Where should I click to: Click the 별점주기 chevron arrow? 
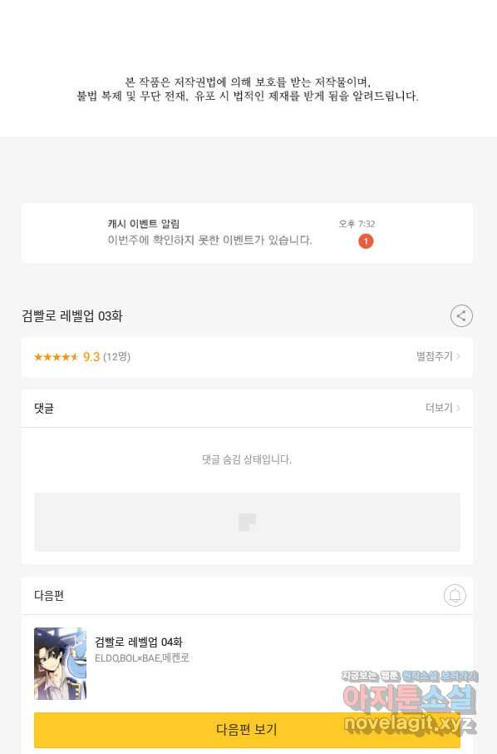tap(458, 356)
